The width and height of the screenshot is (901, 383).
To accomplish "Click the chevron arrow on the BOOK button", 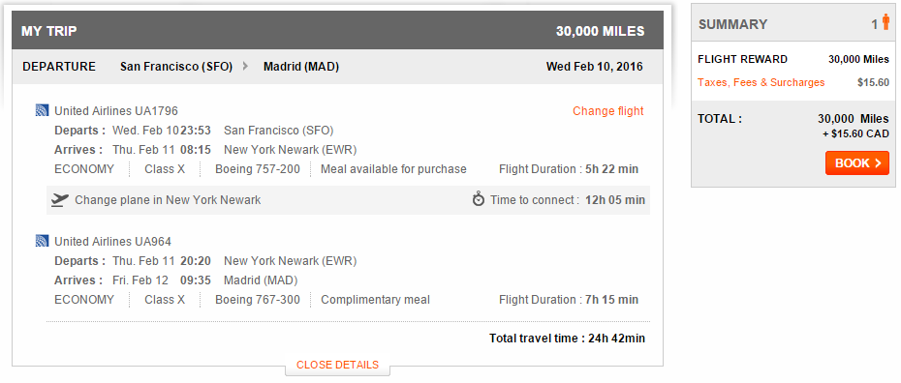I will click(x=878, y=163).
